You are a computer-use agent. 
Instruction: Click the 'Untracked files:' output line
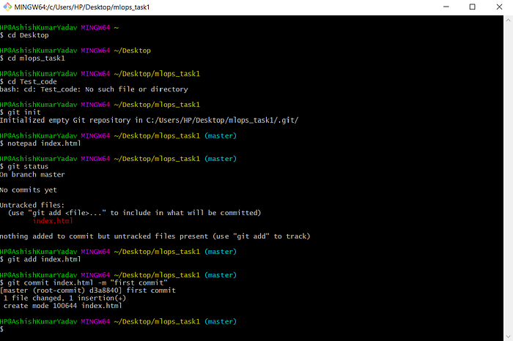coord(32,205)
